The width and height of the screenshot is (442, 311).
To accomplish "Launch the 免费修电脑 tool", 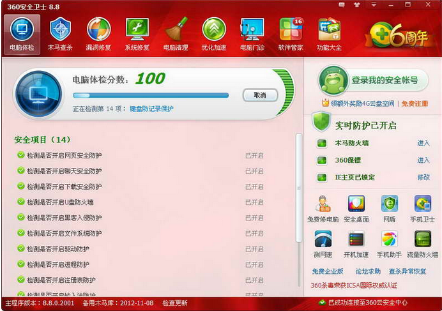I will 323,209.
